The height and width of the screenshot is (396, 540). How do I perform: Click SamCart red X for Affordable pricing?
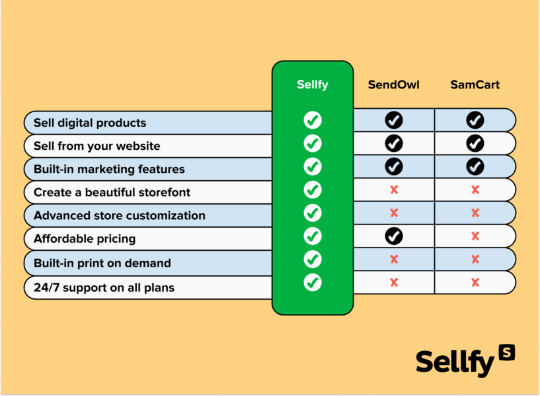pyautogui.click(x=475, y=236)
